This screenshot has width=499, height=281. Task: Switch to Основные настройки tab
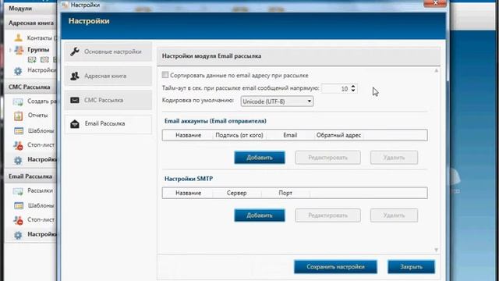108,52
